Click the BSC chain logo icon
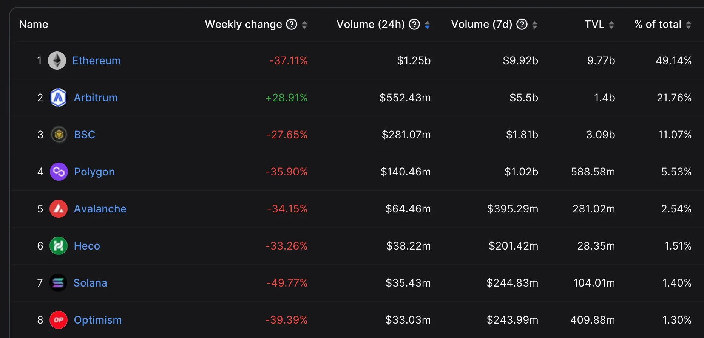The image size is (704, 338). click(59, 135)
